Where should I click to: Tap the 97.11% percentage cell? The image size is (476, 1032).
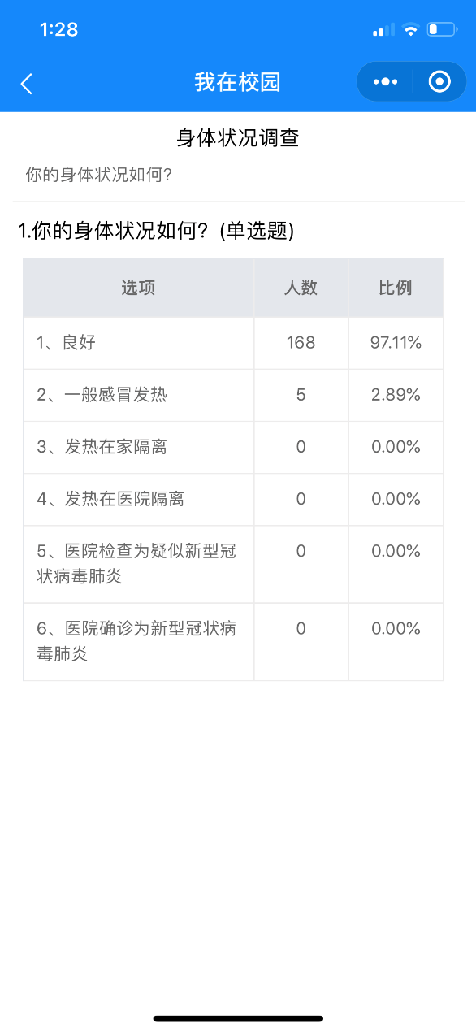tap(396, 343)
